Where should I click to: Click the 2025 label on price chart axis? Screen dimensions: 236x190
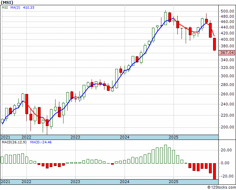click(174, 137)
